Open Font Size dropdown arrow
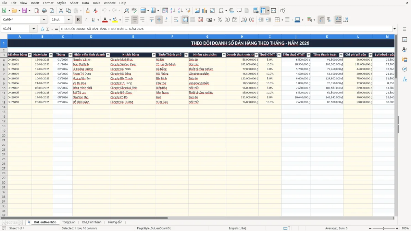Image resolution: width=411 pixels, height=231 pixels. [69, 20]
